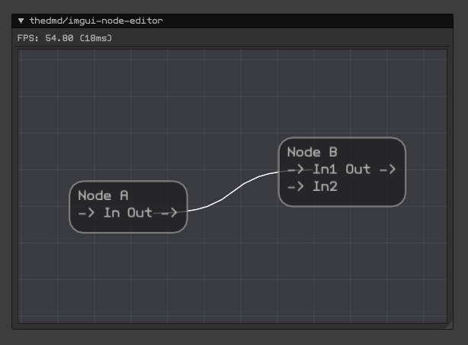Screen dimensions: 468x345
Task: Click Node A's In pin arrow
Action: (x=86, y=213)
